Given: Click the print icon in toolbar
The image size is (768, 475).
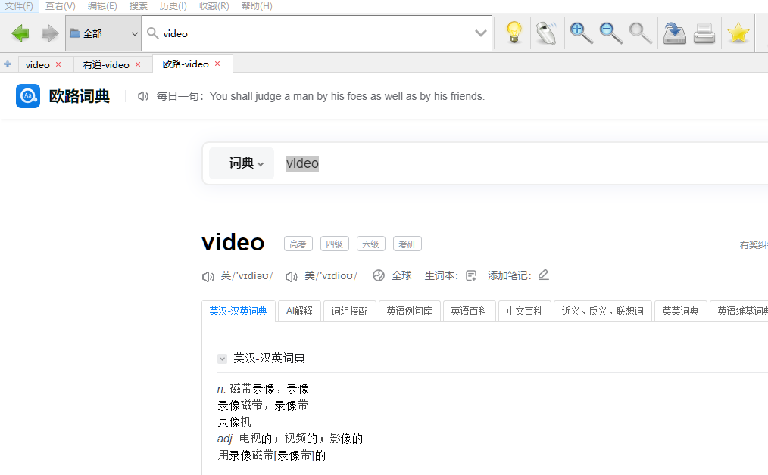Looking at the screenshot, I should [x=704, y=33].
